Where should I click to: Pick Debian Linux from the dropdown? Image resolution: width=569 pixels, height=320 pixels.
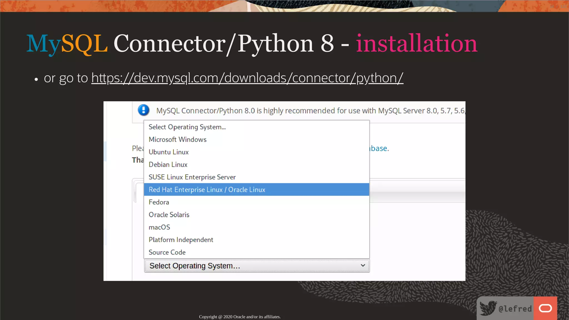click(168, 164)
